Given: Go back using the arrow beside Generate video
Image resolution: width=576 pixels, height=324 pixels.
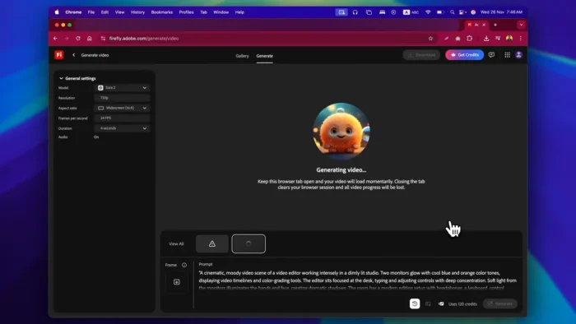Looking at the screenshot, I should pos(73,55).
